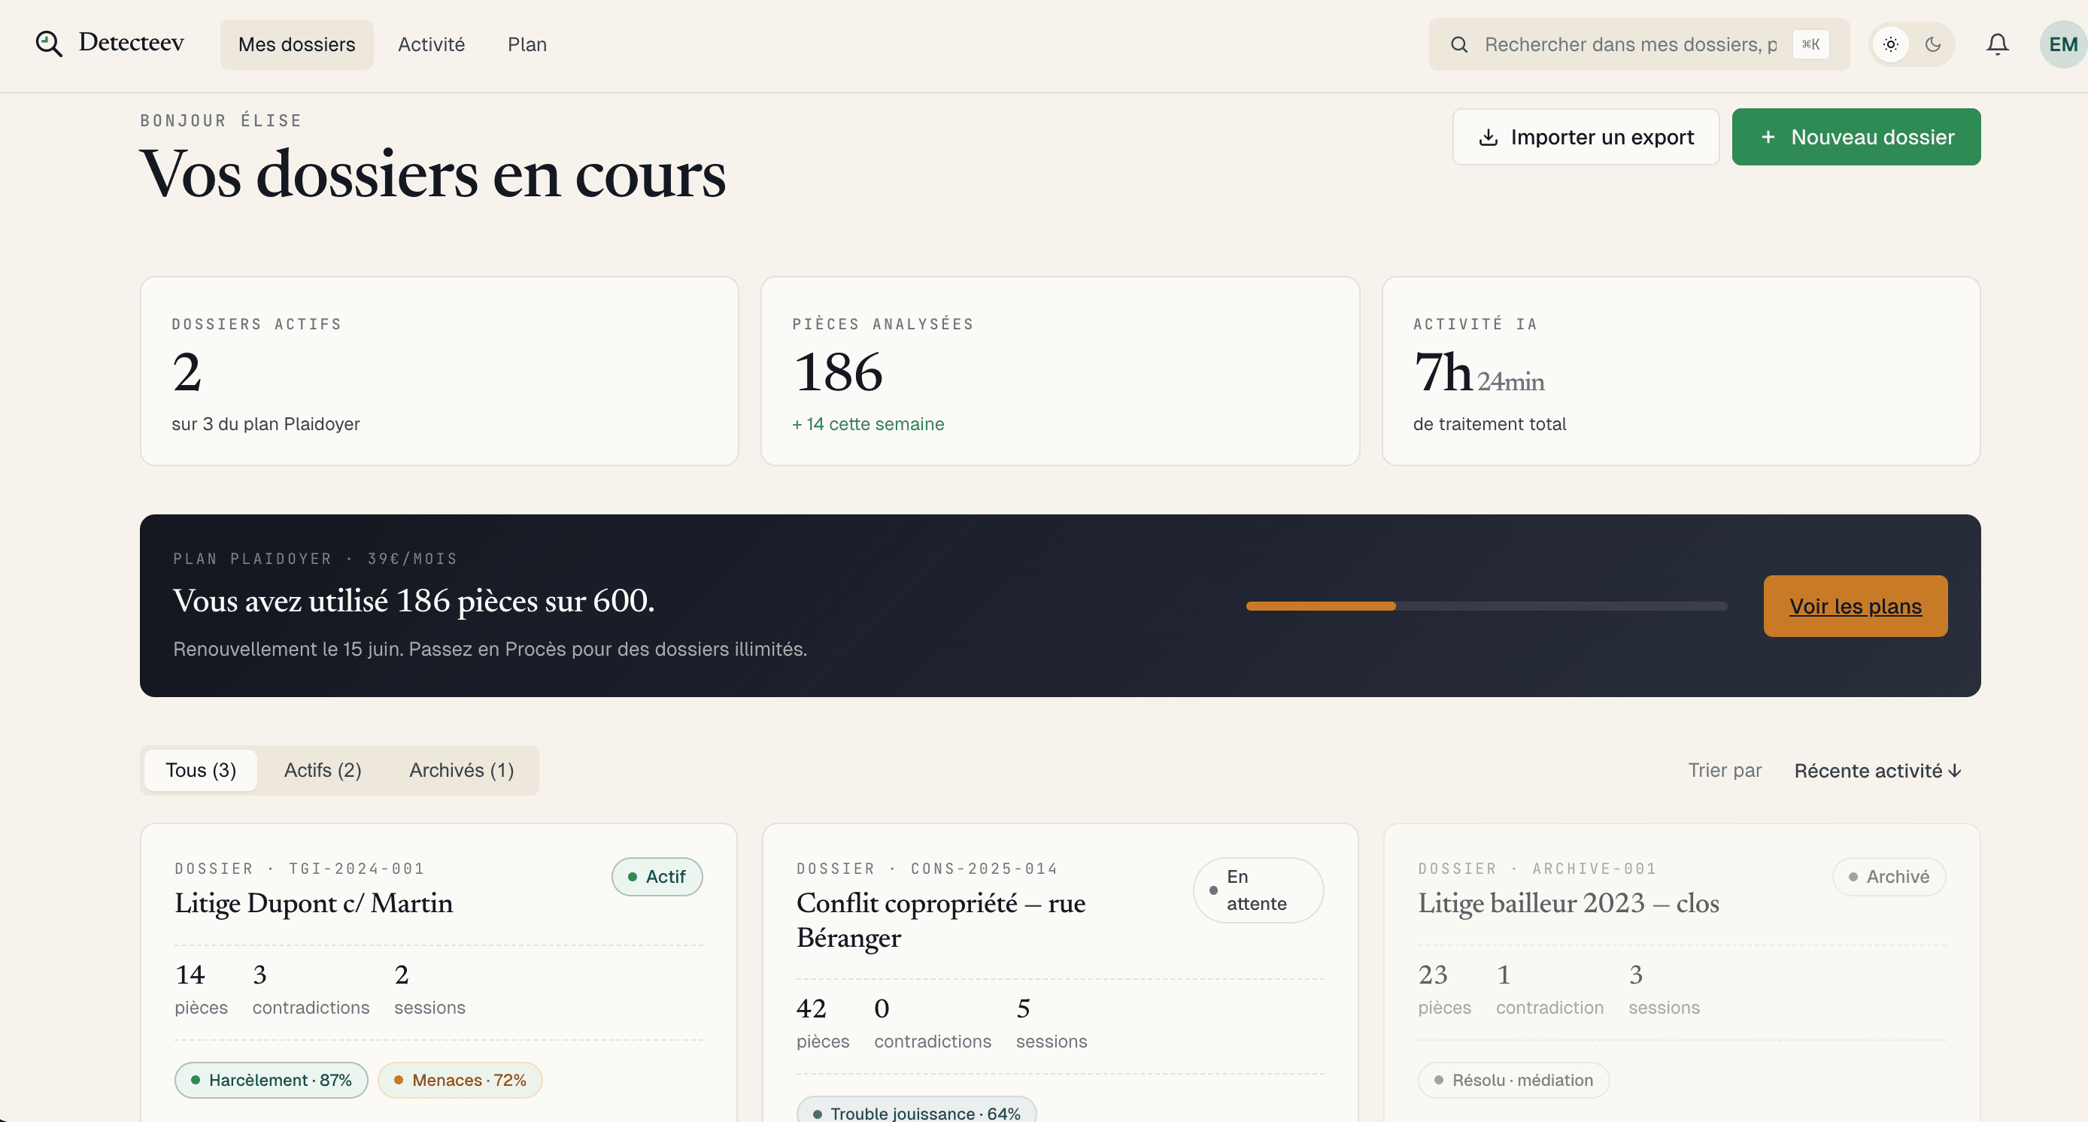Click "0 contradictions" in Conflit copropriété card
This screenshot has width=2088, height=1122.
click(933, 1023)
